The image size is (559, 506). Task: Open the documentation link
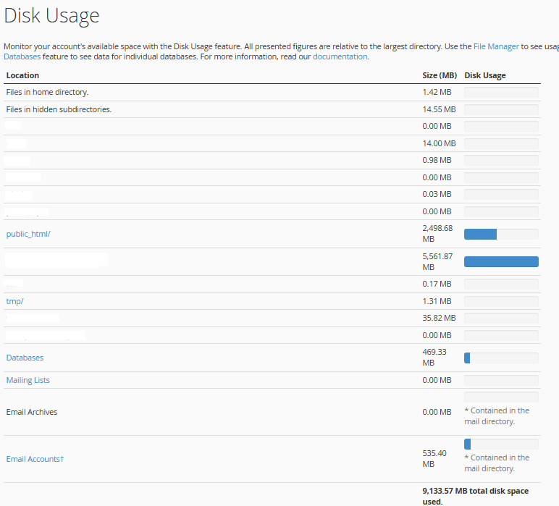click(x=340, y=56)
